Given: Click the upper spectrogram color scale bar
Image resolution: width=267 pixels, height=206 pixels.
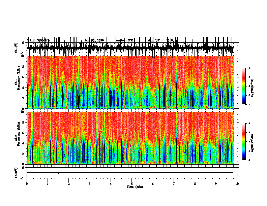Looking at the screenshot, I should pyautogui.click(x=244, y=86).
